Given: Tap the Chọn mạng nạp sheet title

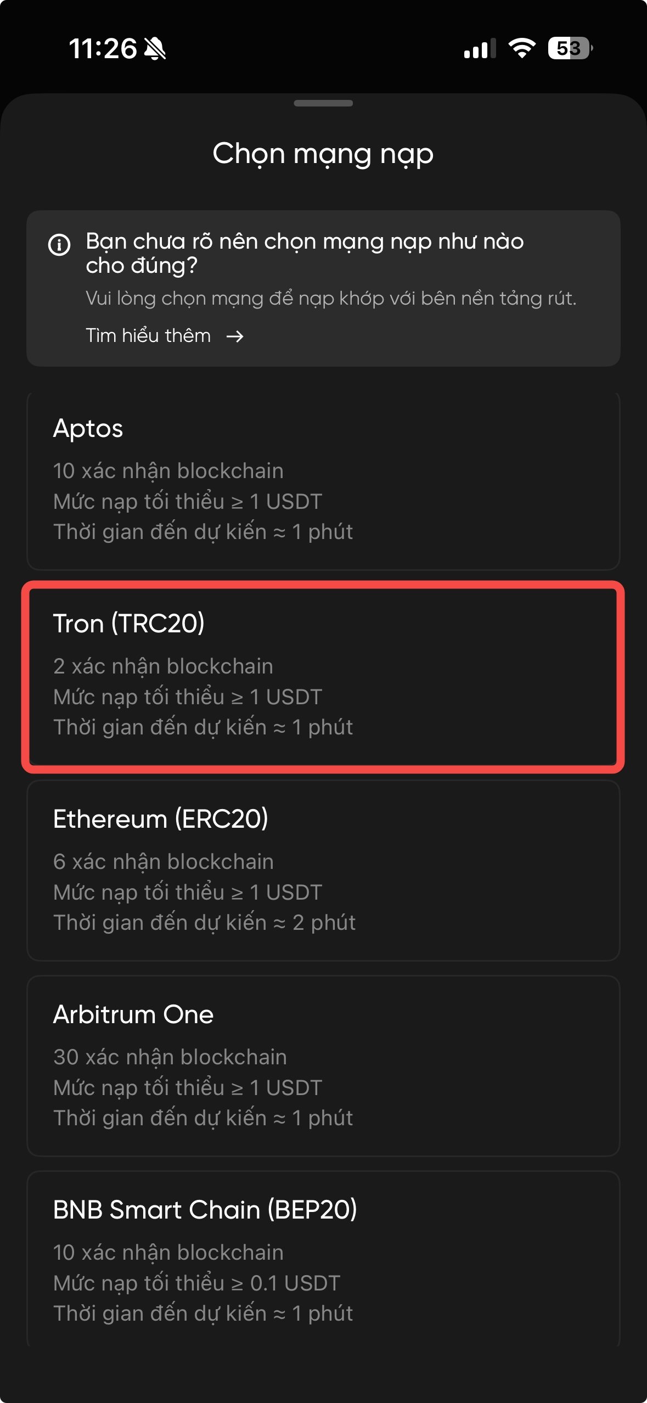Looking at the screenshot, I should (323, 154).
